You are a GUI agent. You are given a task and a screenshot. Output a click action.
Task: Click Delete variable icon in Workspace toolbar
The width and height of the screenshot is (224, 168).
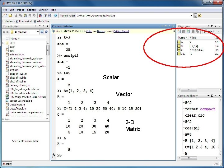coord(198,31)
